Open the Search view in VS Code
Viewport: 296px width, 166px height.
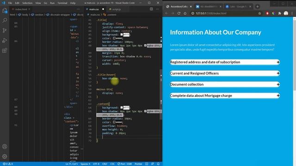5,20
